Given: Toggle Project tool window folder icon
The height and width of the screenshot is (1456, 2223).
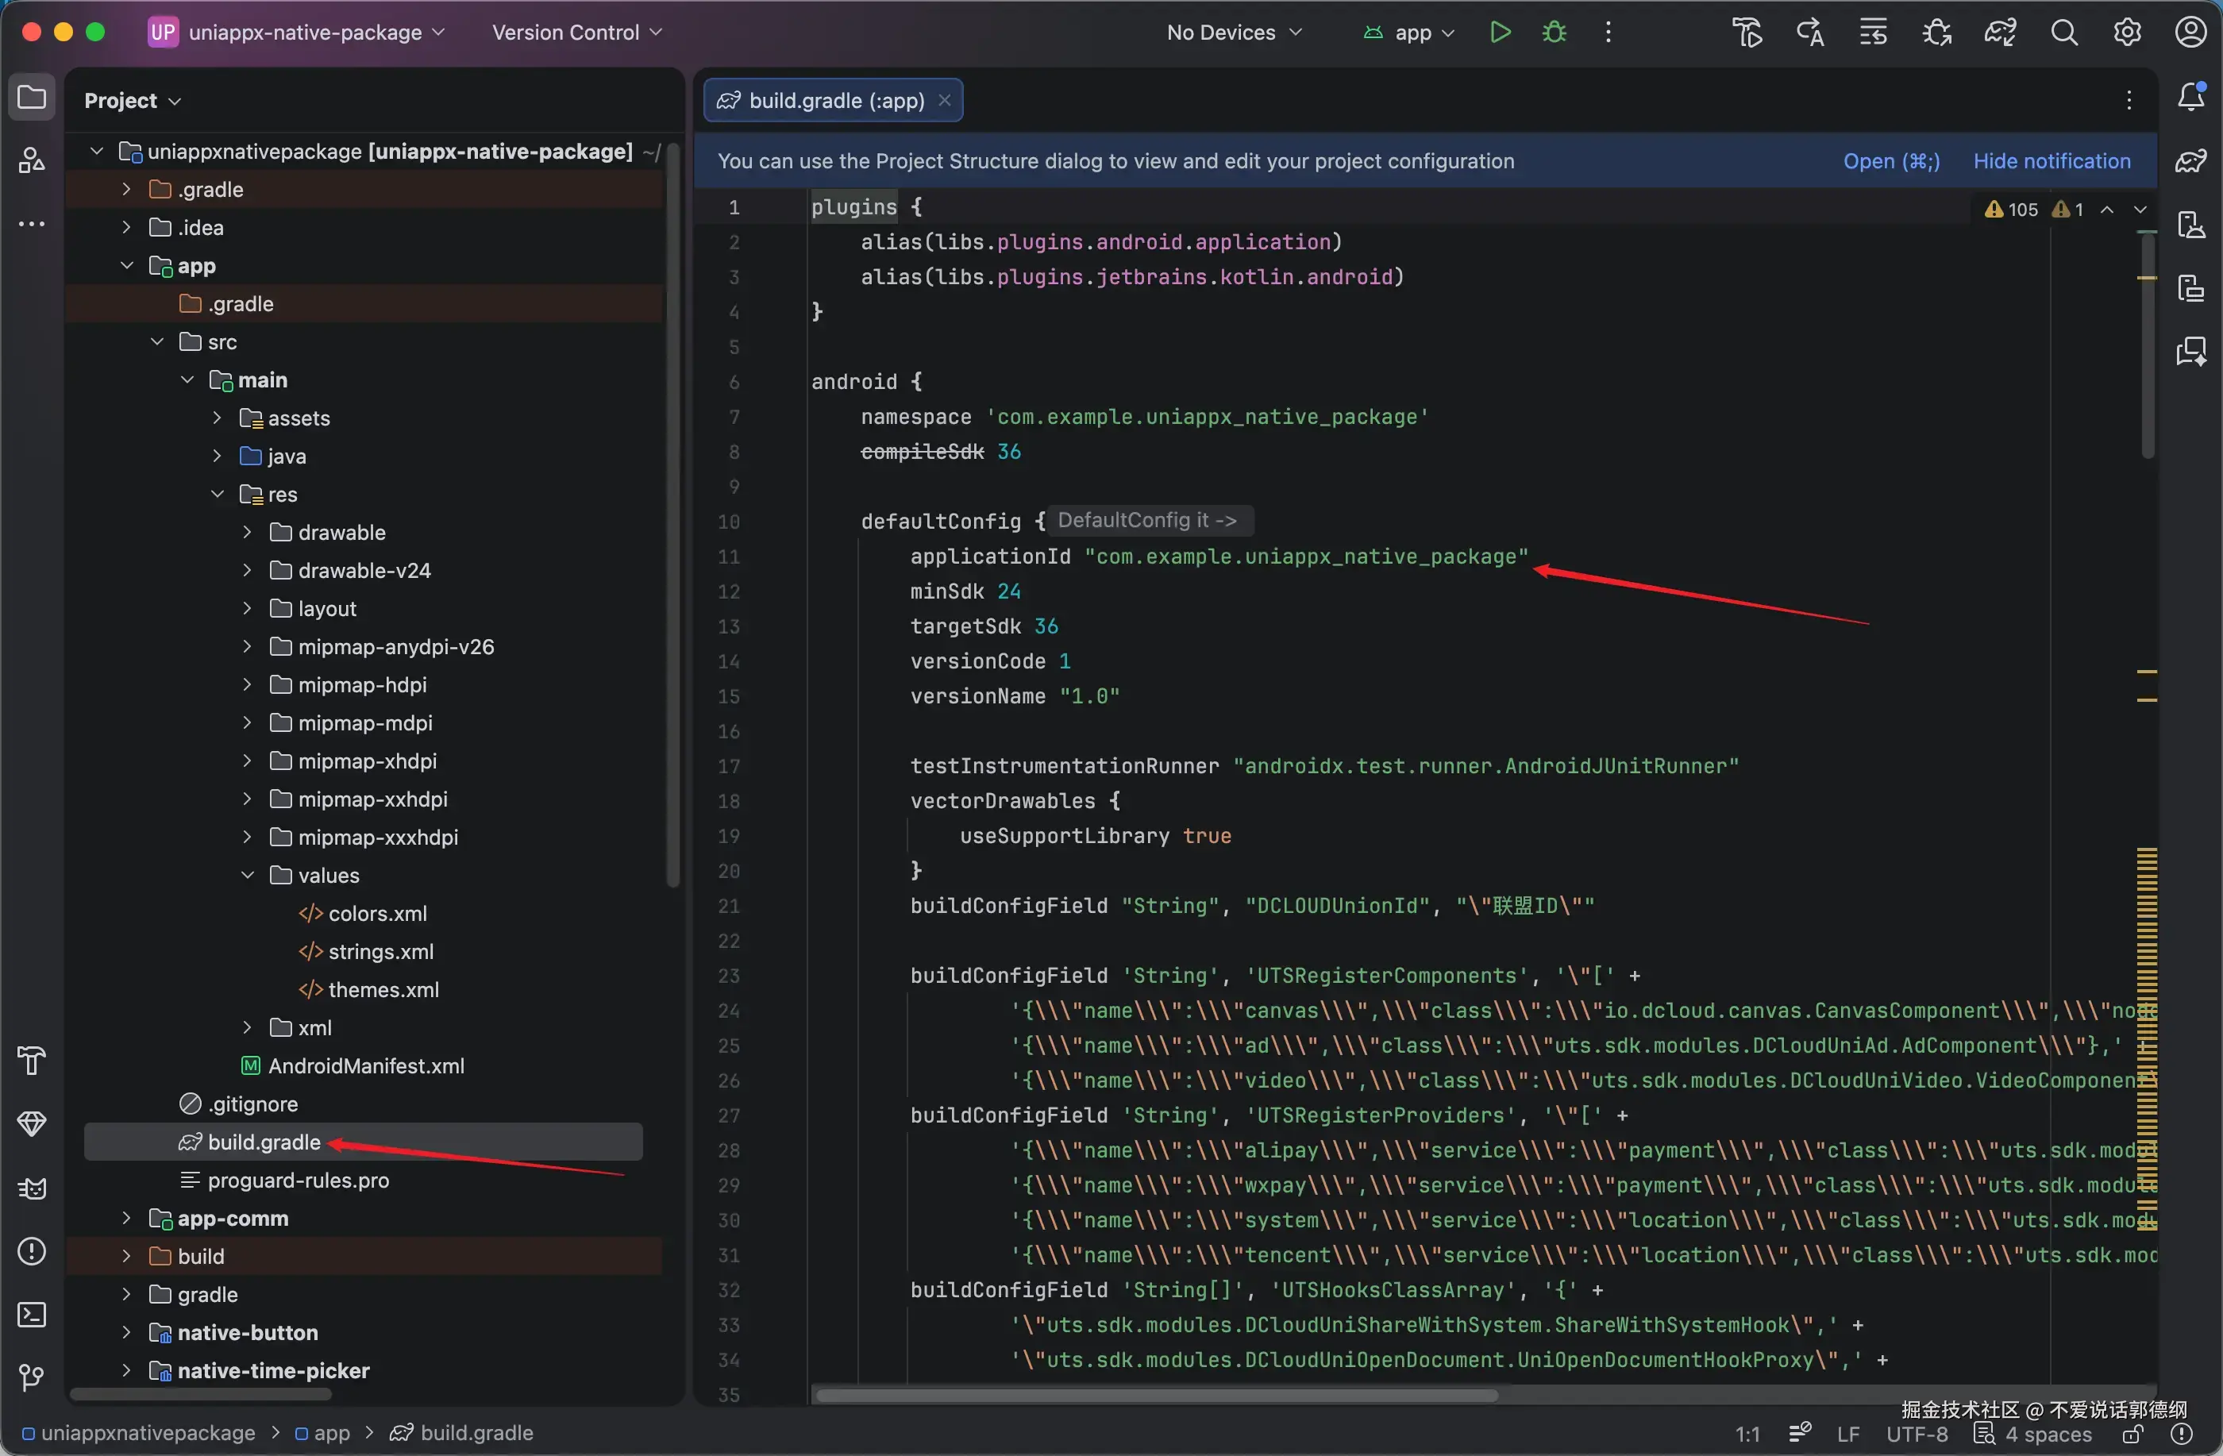Looking at the screenshot, I should coord(32,97).
